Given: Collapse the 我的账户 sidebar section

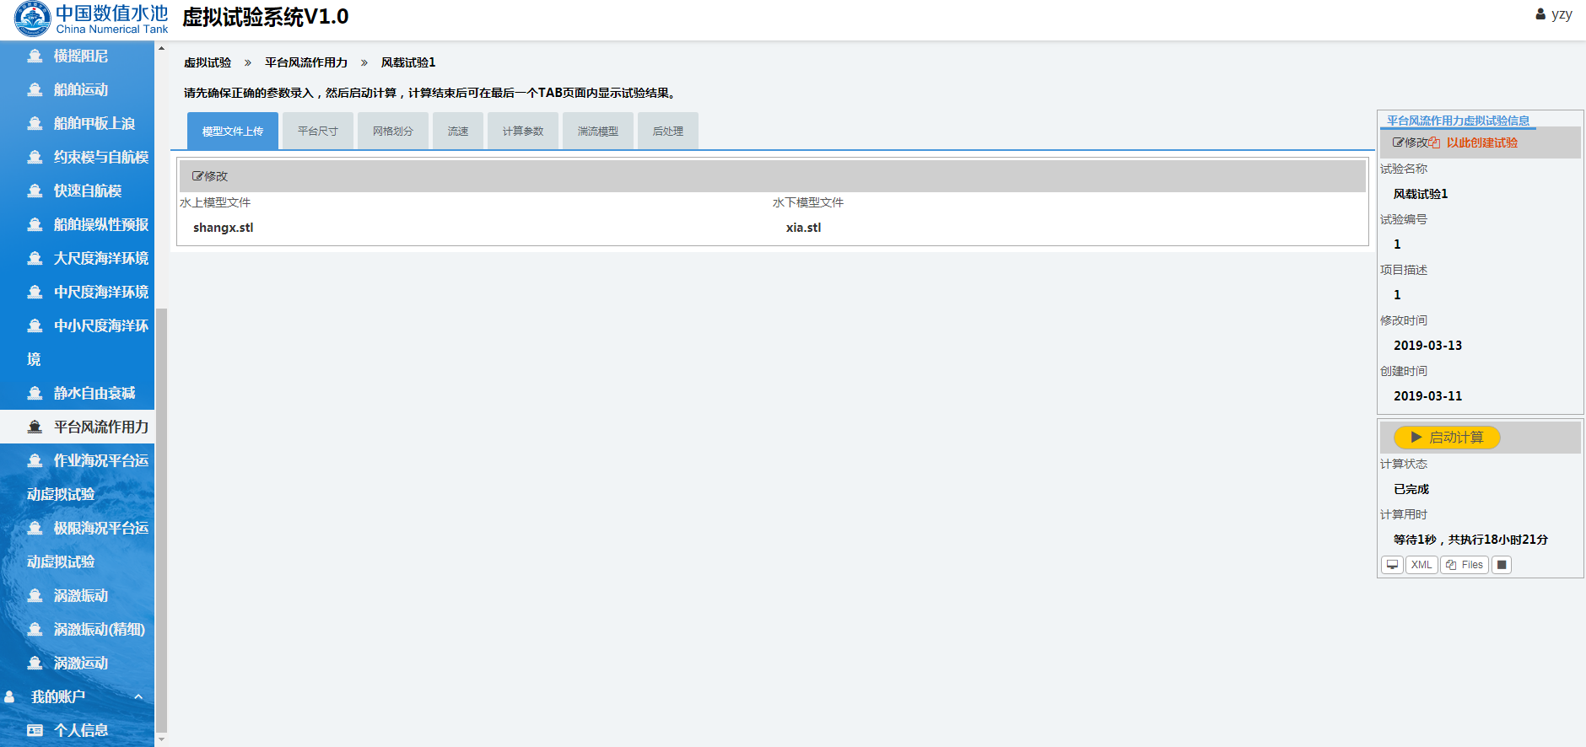Looking at the screenshot, I should (x=138, y=696).
